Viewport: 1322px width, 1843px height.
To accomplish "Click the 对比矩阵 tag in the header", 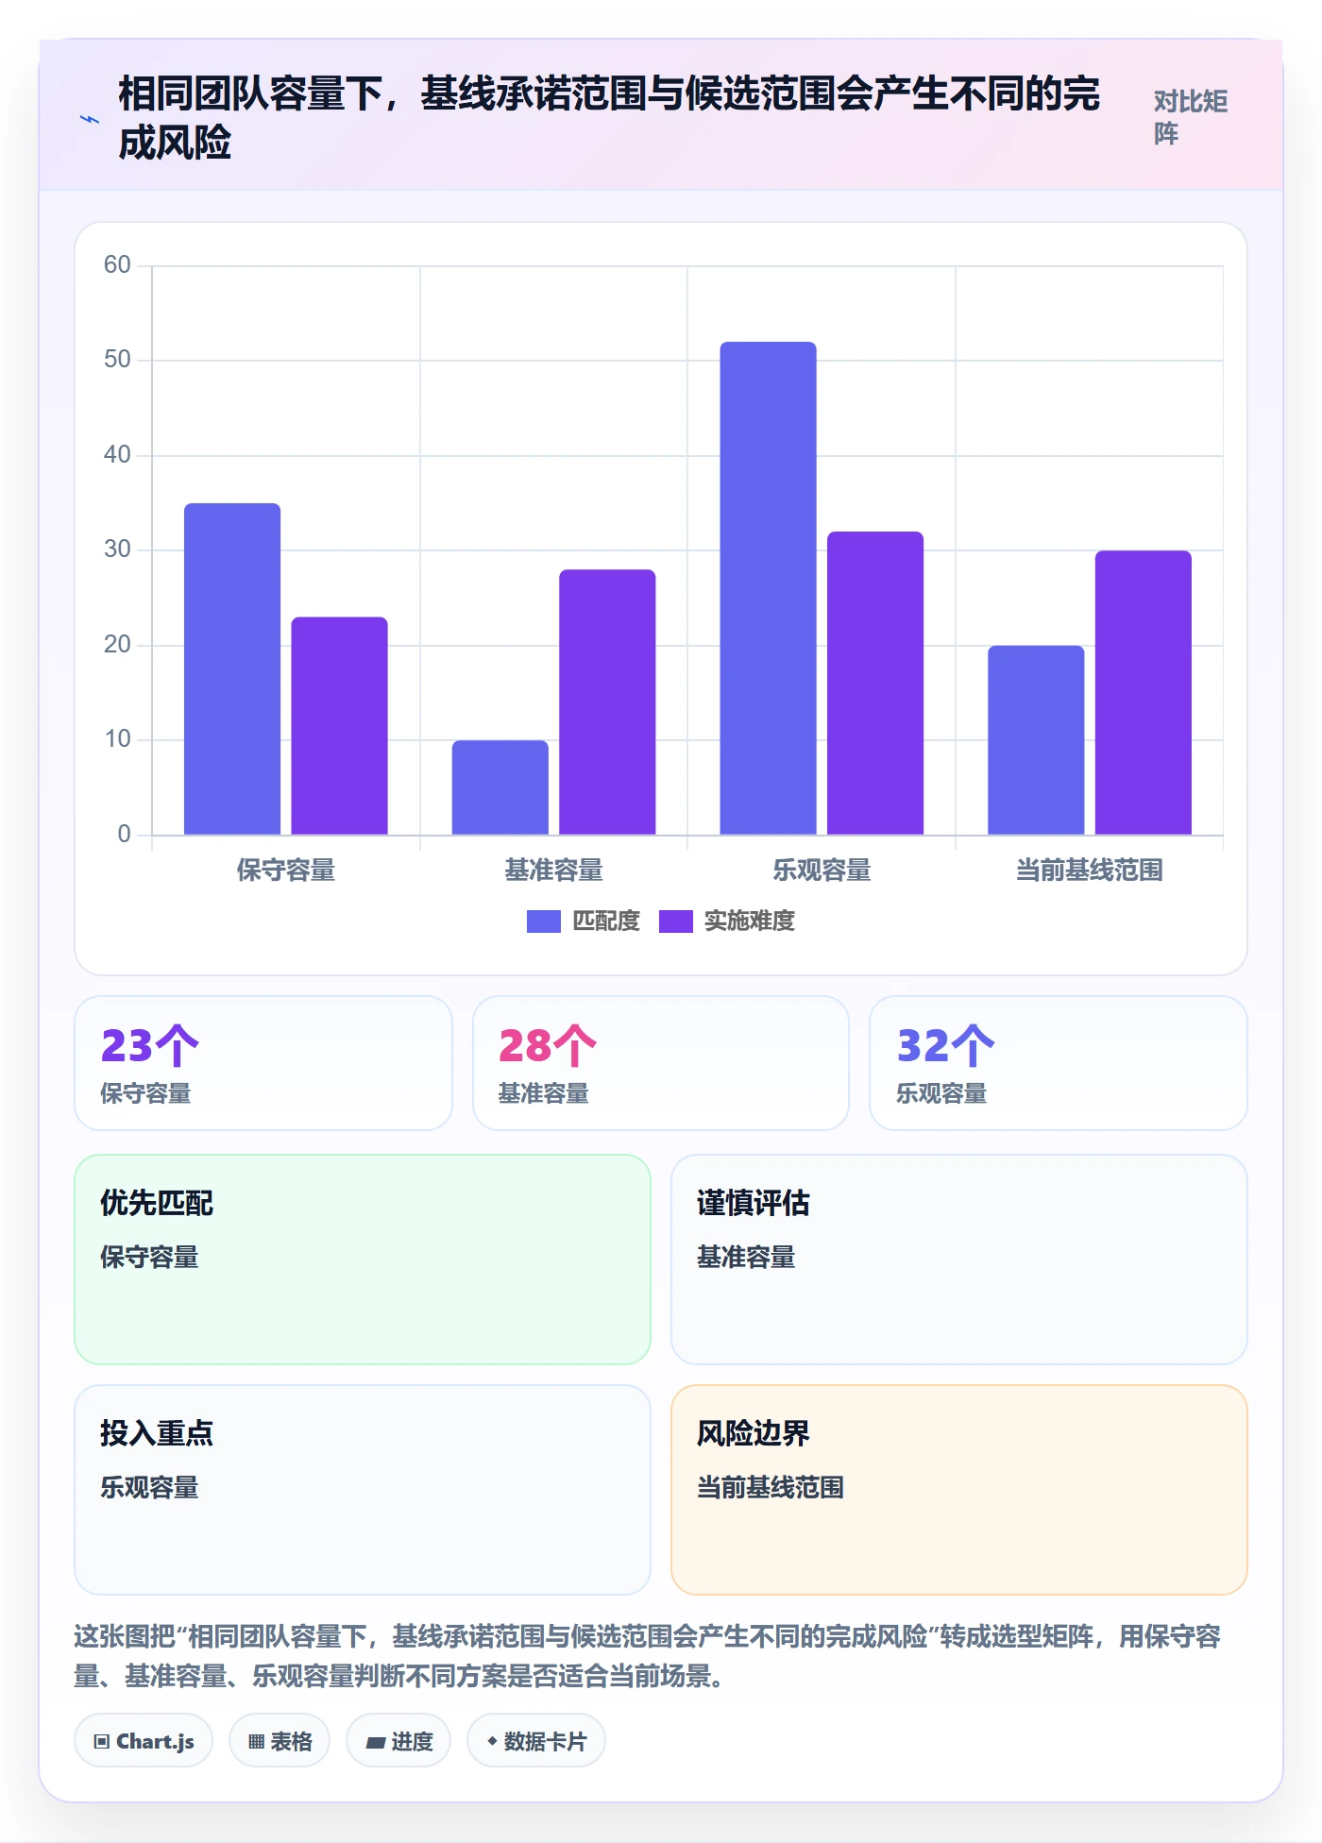I will (1191, 118).
